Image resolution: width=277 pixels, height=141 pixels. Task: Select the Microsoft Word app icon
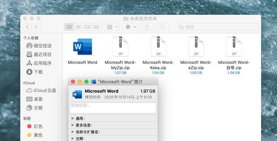[x=83, y=47]
